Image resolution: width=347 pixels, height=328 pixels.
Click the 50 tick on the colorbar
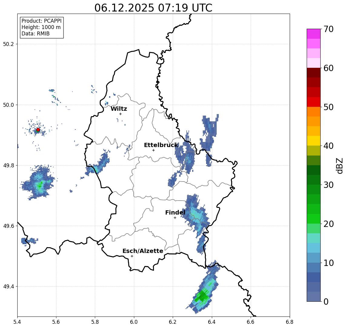pos(329,107)
